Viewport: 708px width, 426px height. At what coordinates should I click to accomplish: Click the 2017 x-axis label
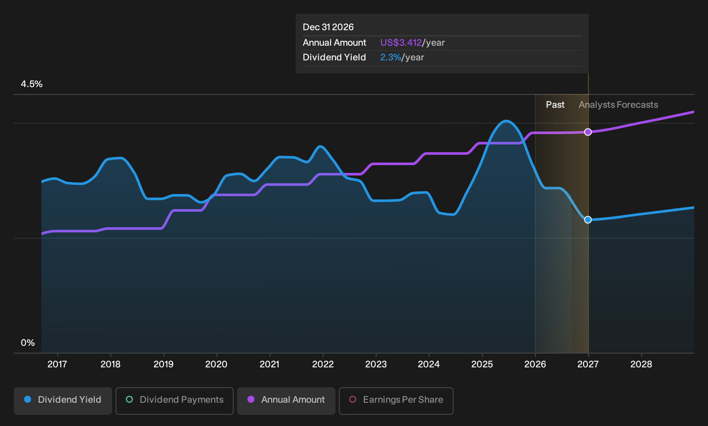pyautogui.click(x=57, y=364)
